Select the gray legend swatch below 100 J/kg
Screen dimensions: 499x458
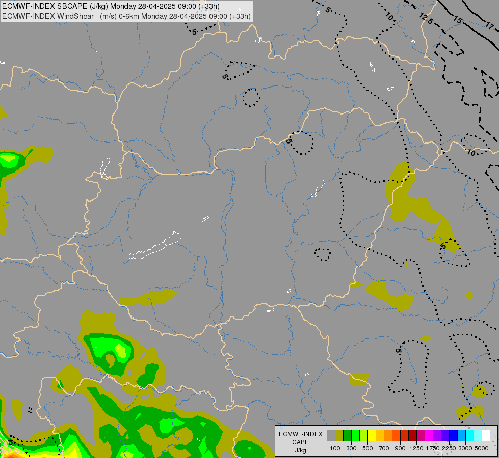tap(331, 435)
